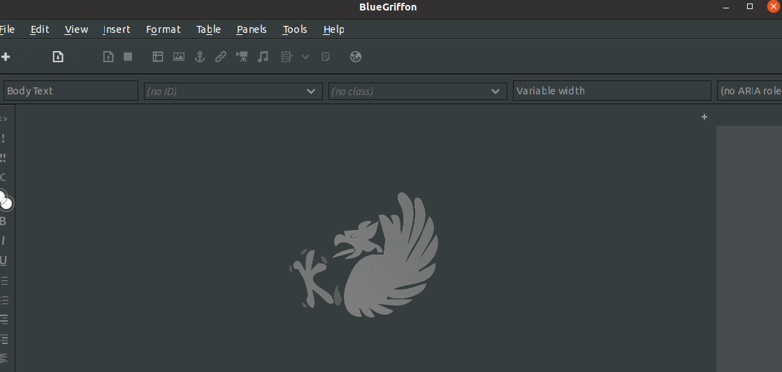Apply emphasis with single exclamation icon
The image size is (782, 372).
click(3, 138)
